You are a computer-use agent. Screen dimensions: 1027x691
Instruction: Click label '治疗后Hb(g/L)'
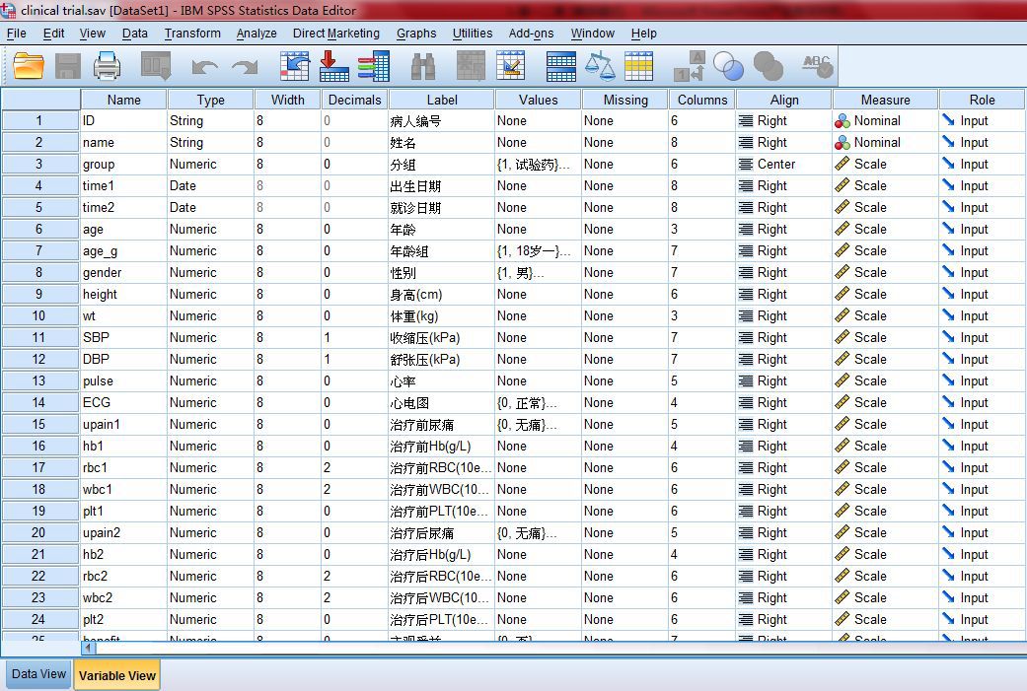(x=430, y=554)
